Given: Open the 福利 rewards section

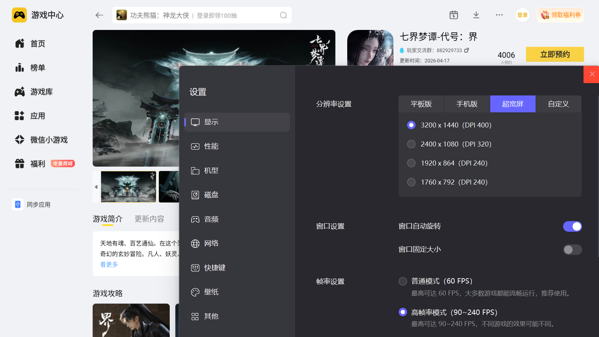Looking at the screenshot, I should (31, 164).
